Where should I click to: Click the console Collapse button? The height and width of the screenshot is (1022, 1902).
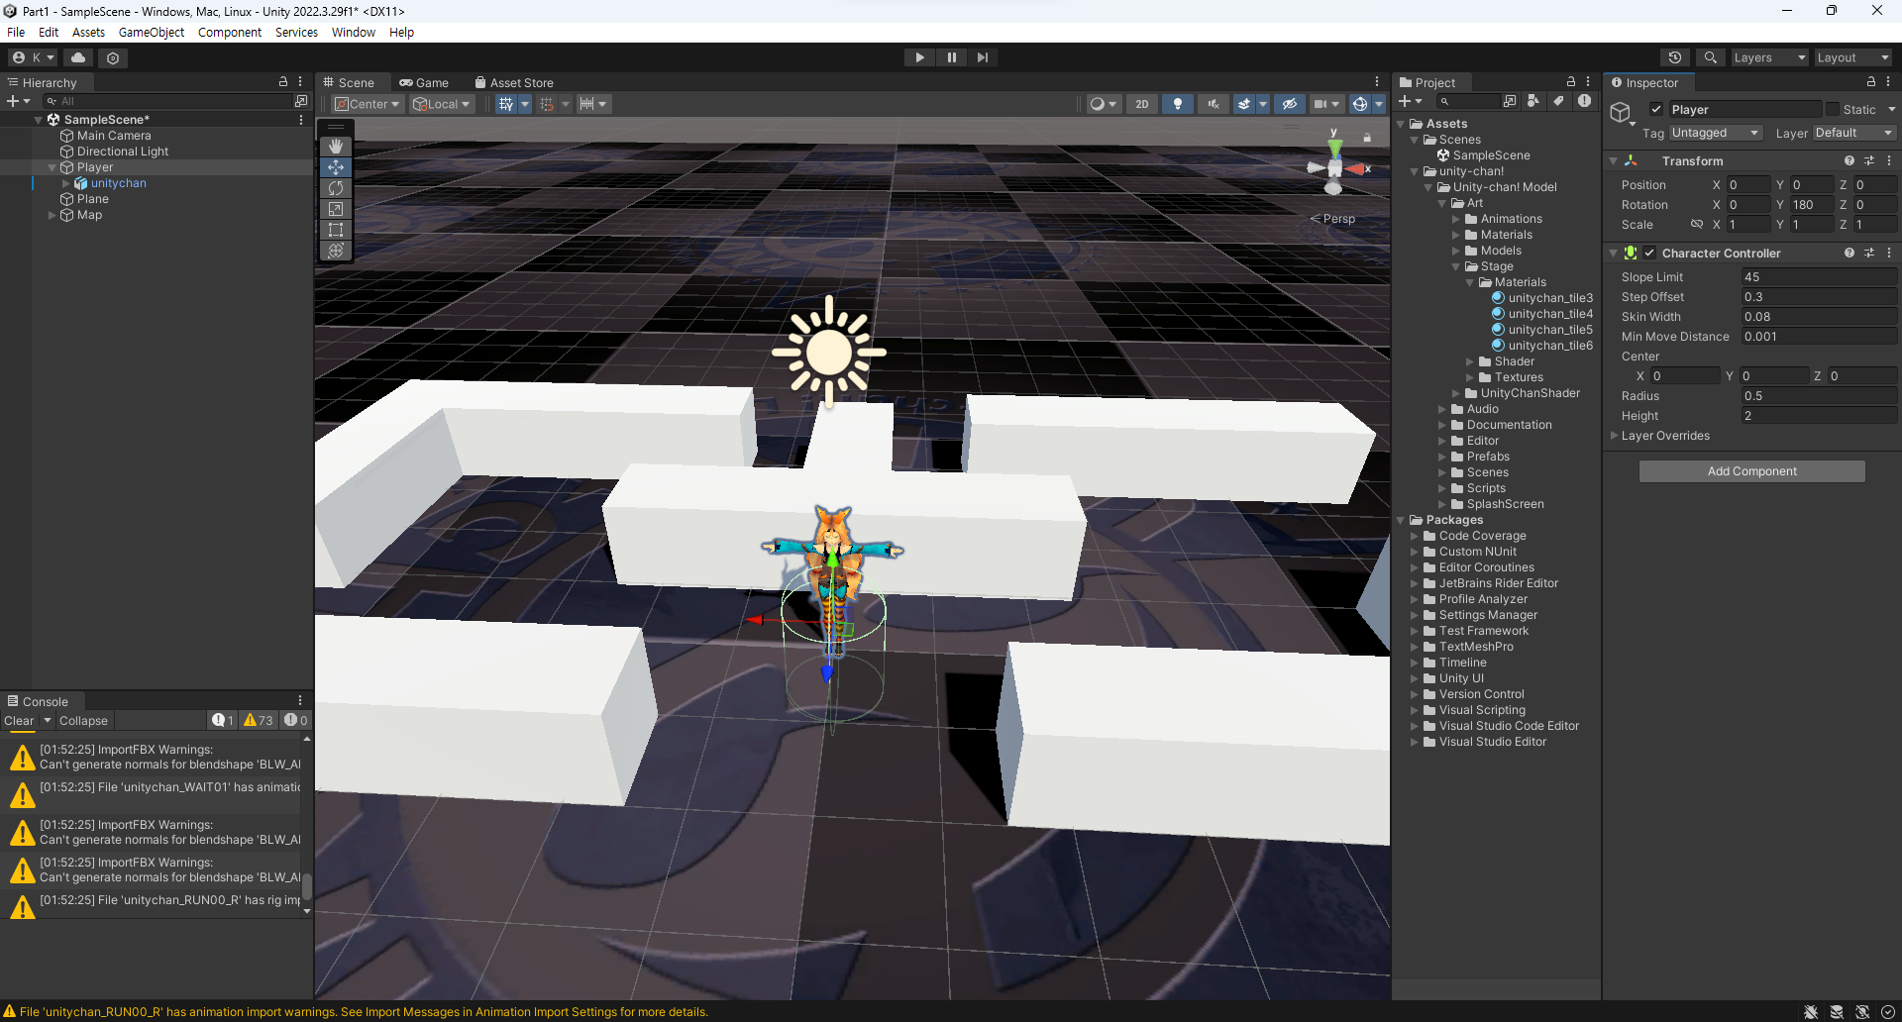83,720
